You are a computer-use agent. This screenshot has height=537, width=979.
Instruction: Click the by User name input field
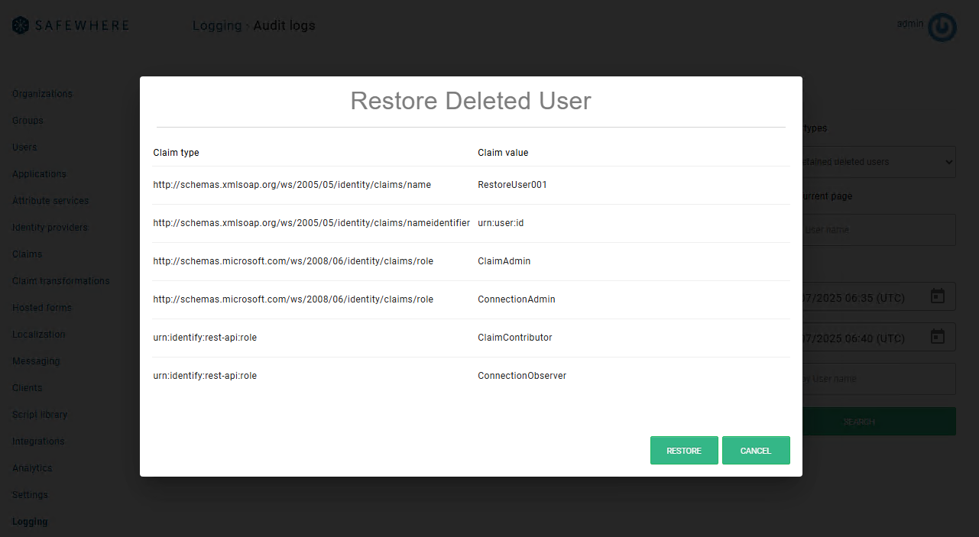coord(879,379)
